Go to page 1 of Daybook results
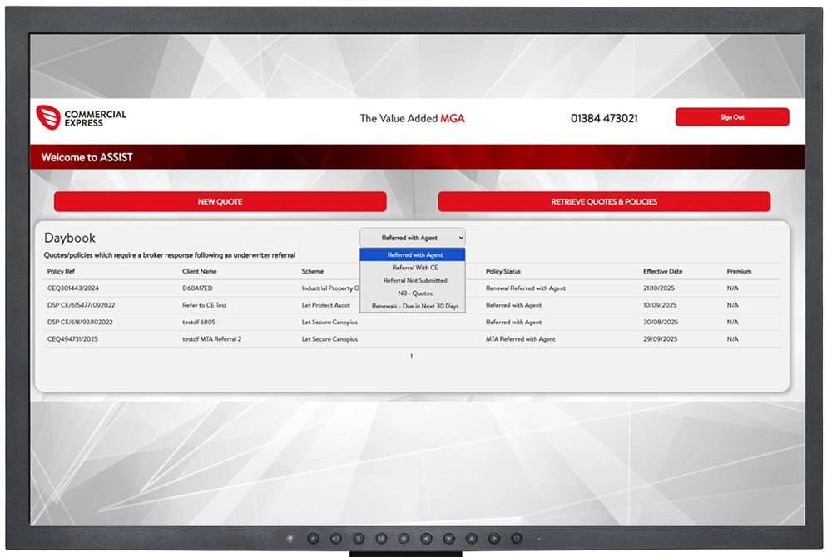The height and width of the screenshot is (557, 832). point(411,357)
